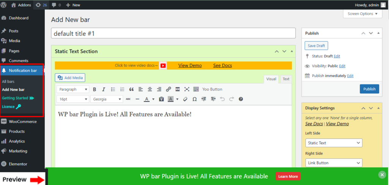Open Add New bar submenu item
389x185 pixels.
click(x=13, y=90)
